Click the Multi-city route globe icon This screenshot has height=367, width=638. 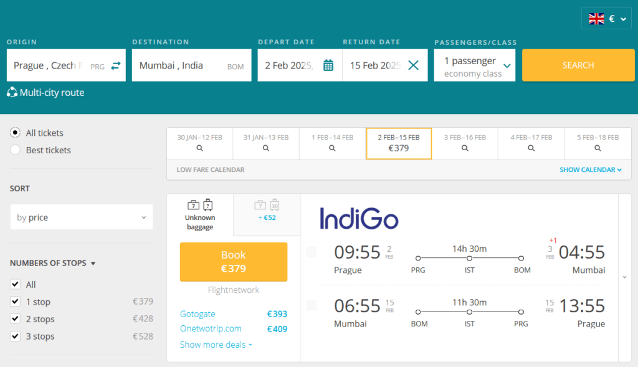(x=13, y=92)
